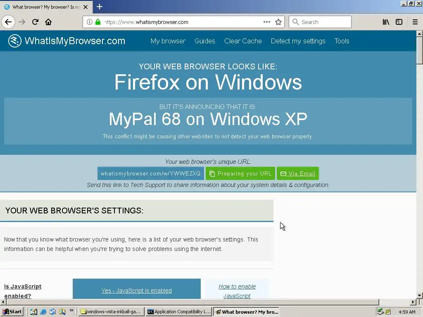This screenshot has height=317, width=423.
Task: Go back to the previous page
Action: [8, 22]
